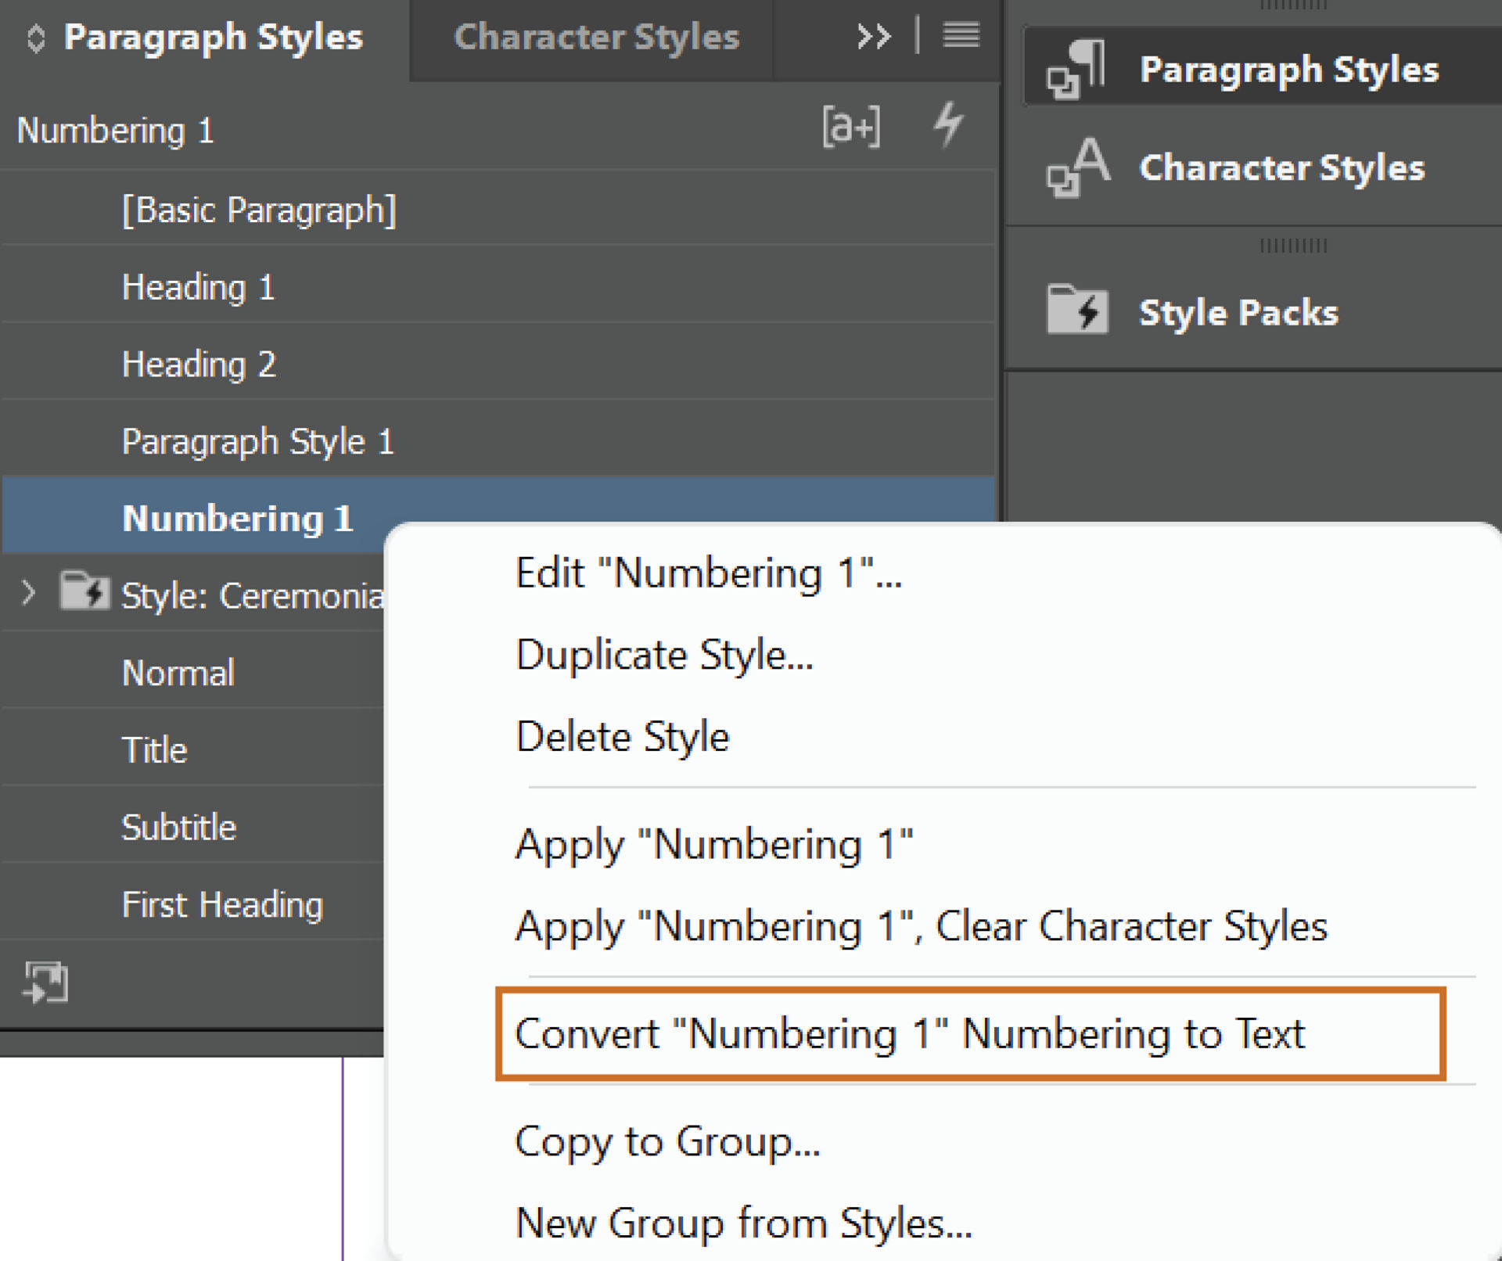Click the load styles icon at the panel bottom
The width and height of the screenshot is (1502, 1261).
45,982
